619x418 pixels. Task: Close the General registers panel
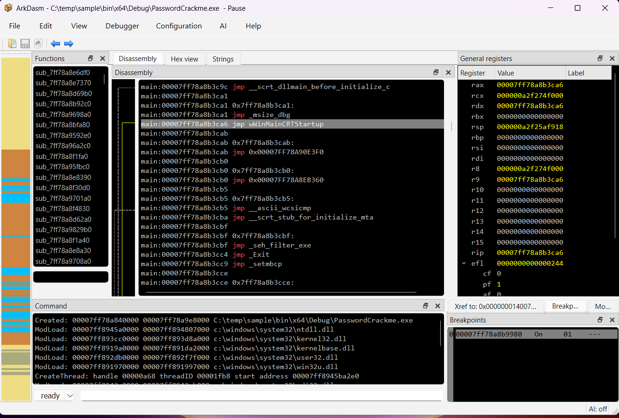tap(612, 58)
